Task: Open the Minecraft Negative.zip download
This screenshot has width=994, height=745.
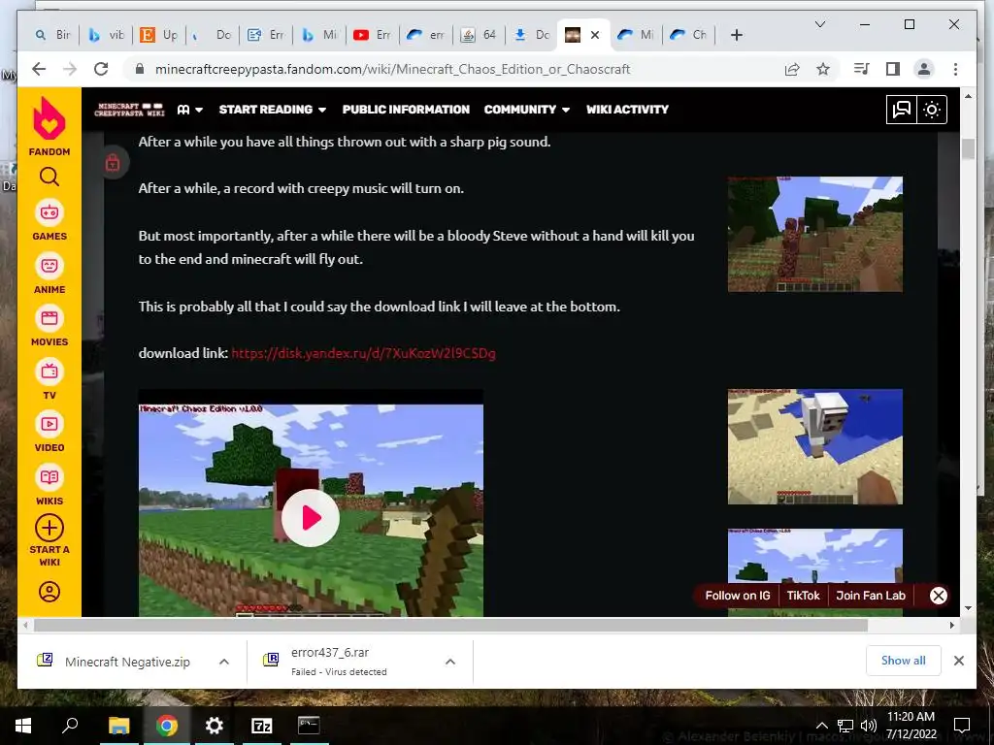Action: coord(127,662)
